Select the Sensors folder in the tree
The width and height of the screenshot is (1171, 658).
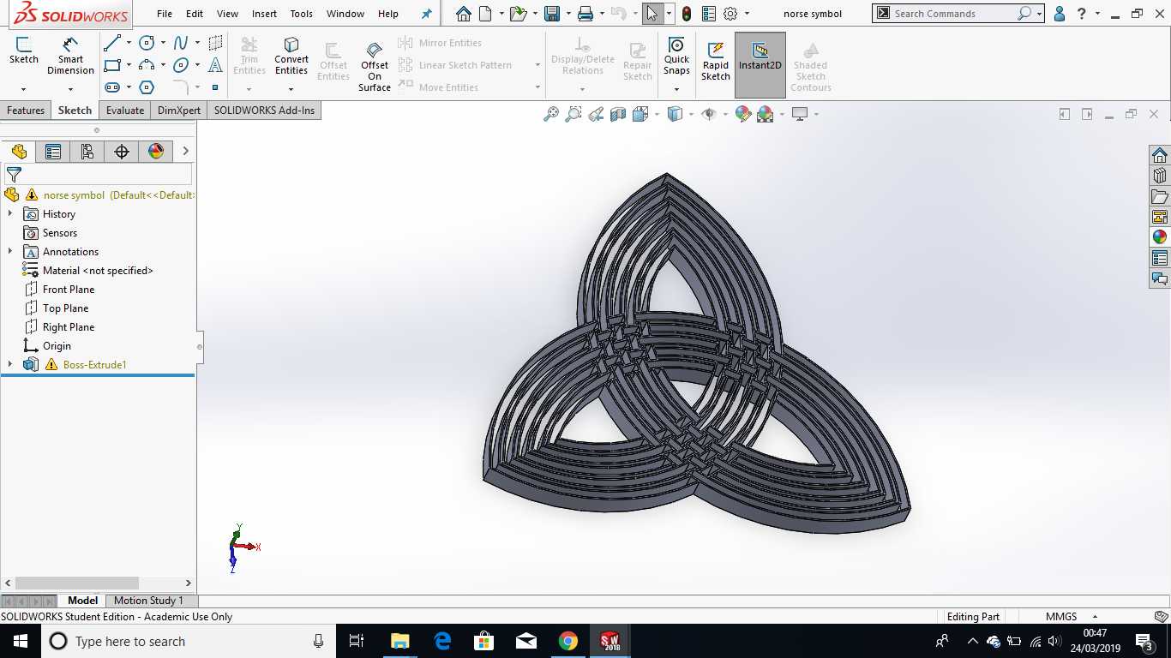tap(60, 233)
